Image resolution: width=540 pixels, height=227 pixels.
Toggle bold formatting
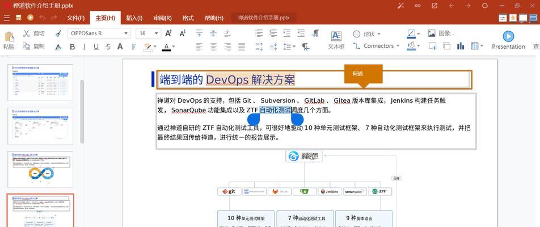[73, 47]
